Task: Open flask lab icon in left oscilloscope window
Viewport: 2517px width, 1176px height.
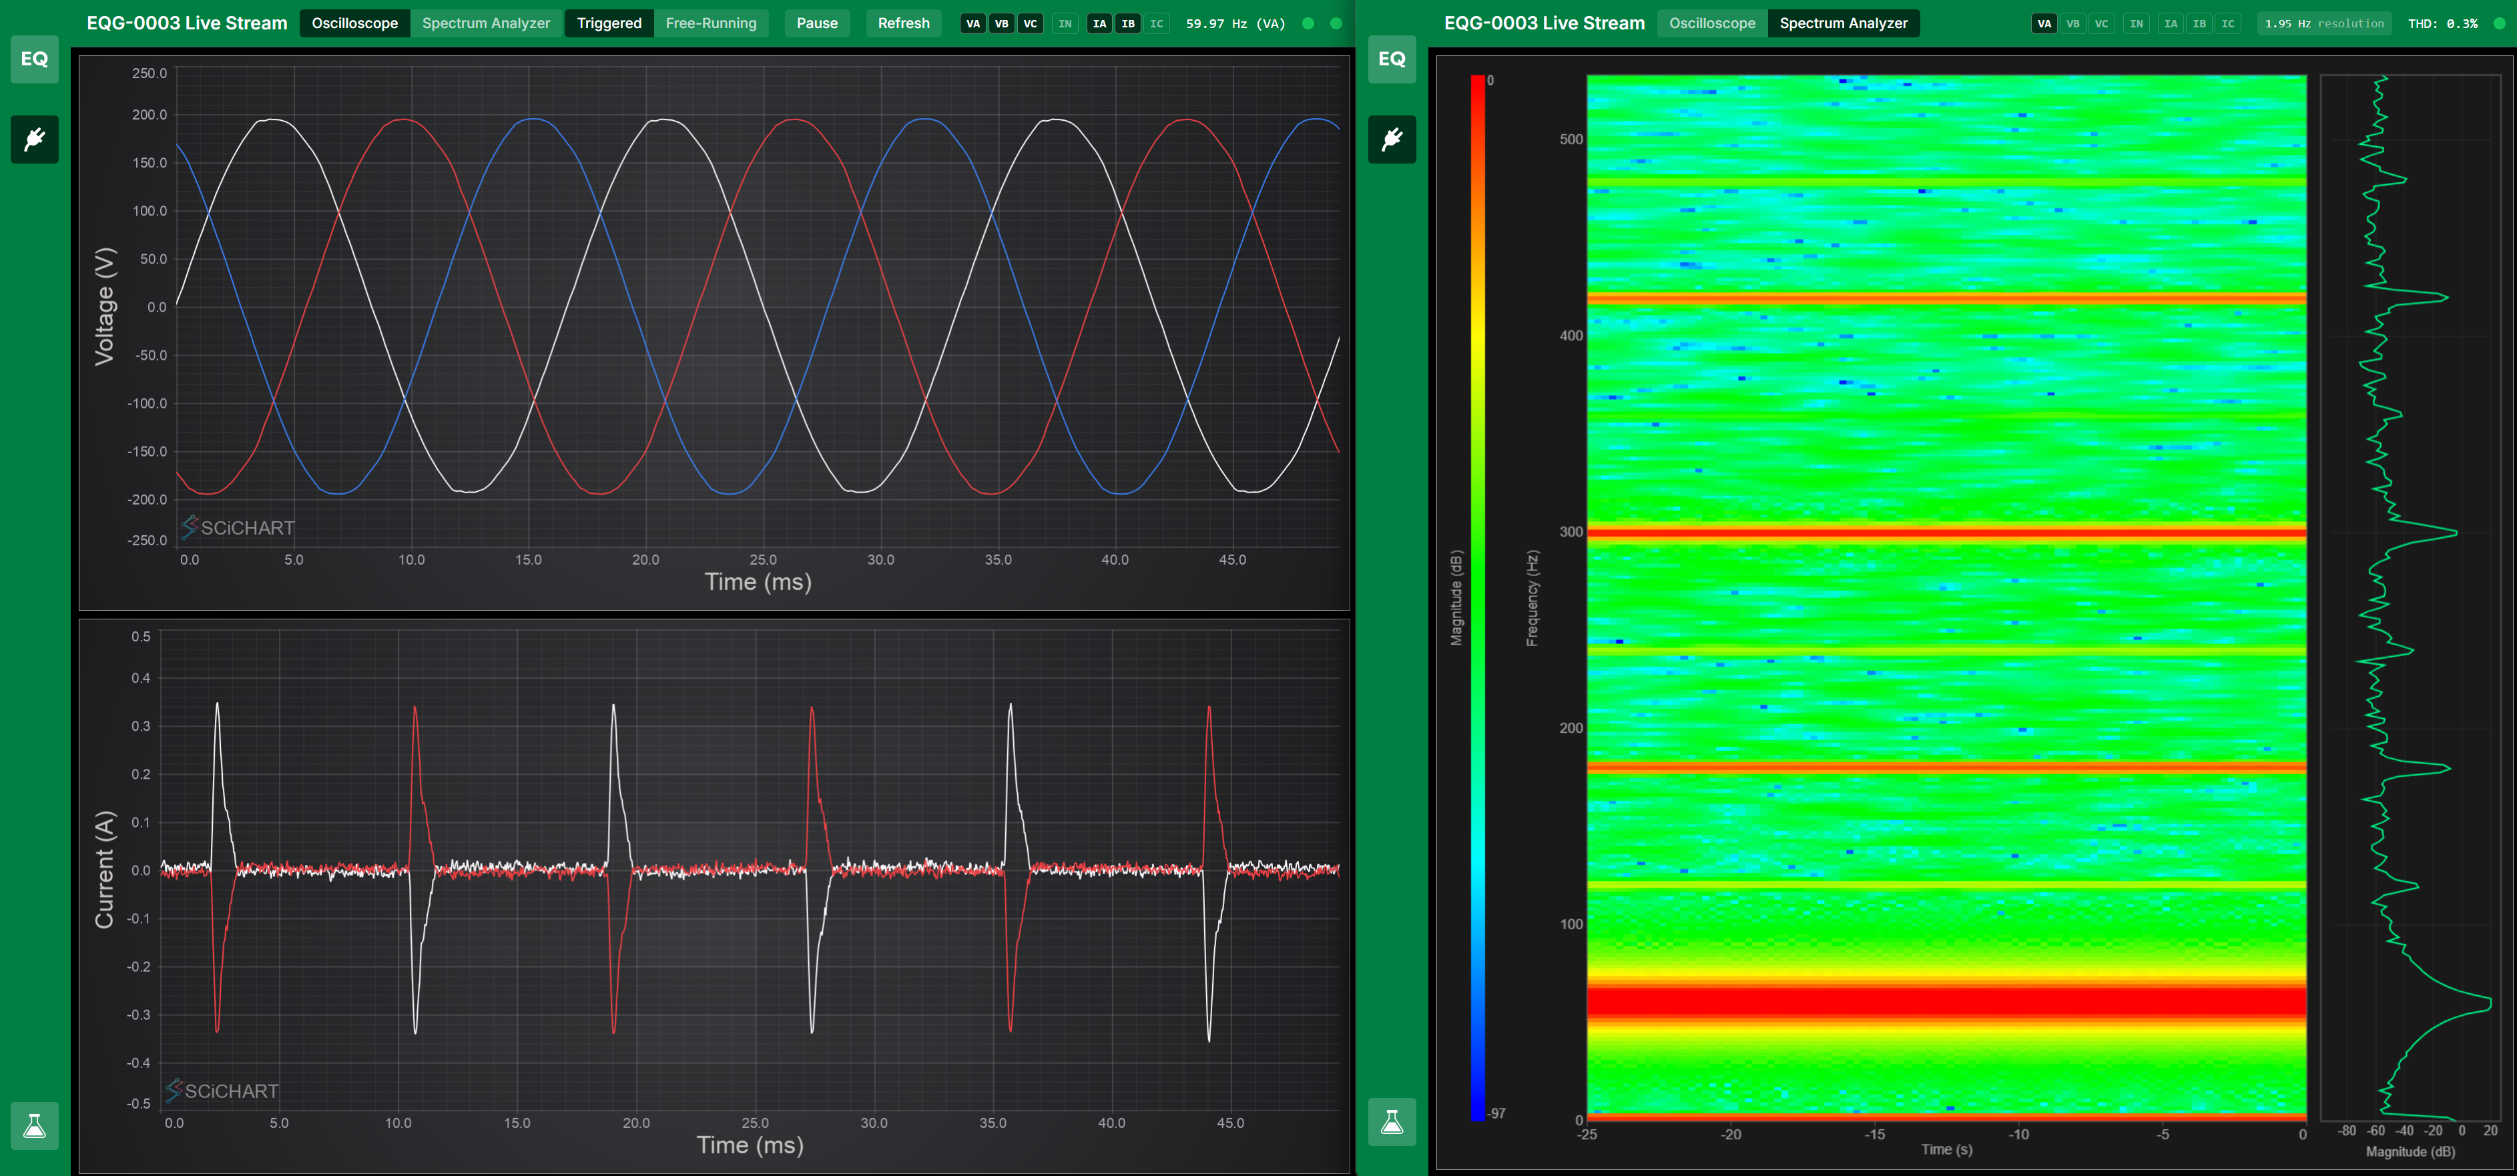Action: click(x=34, y=1126)
